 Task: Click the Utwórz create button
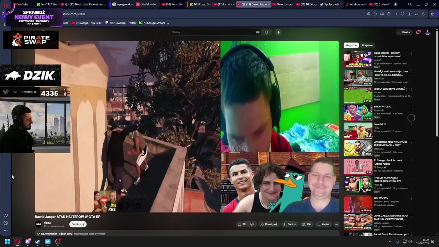tap(404, 32)
